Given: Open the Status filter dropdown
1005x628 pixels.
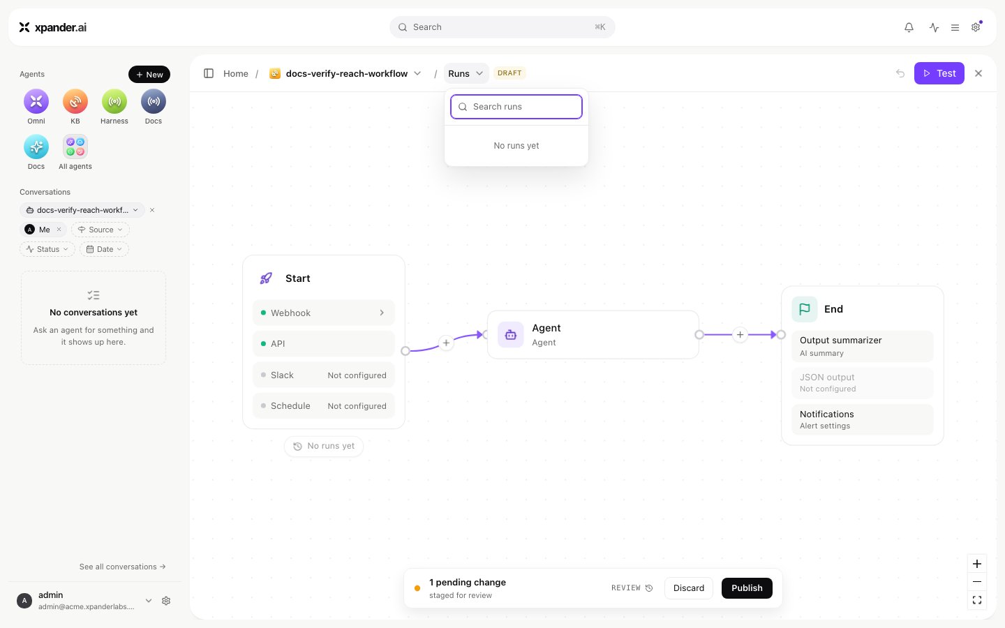Looking at the screenshot, I should click(x=47, y=249).
